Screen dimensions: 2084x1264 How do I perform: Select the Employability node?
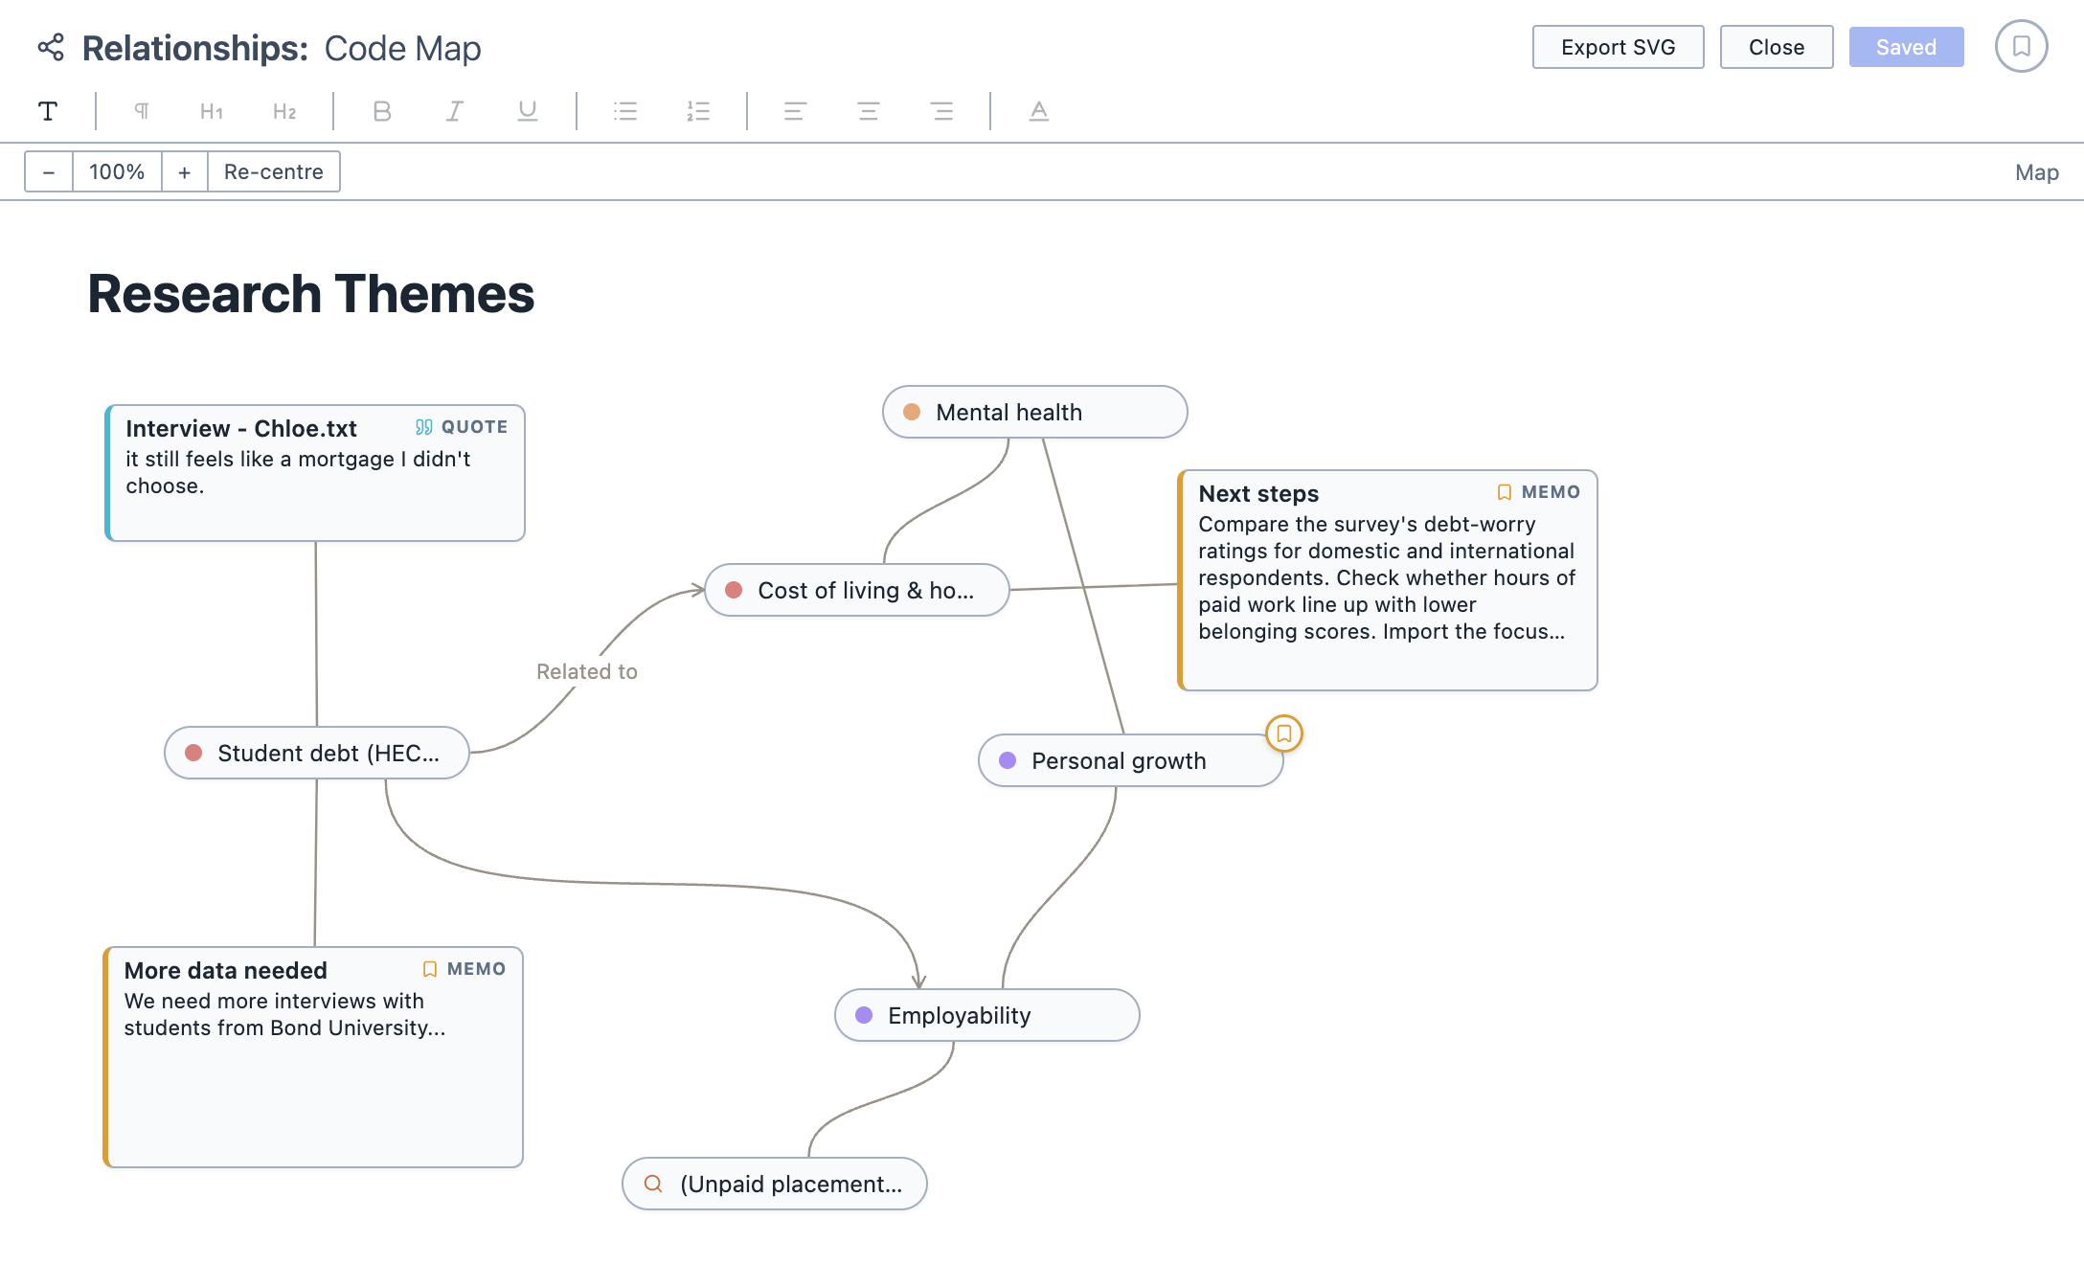point(987,1015)
